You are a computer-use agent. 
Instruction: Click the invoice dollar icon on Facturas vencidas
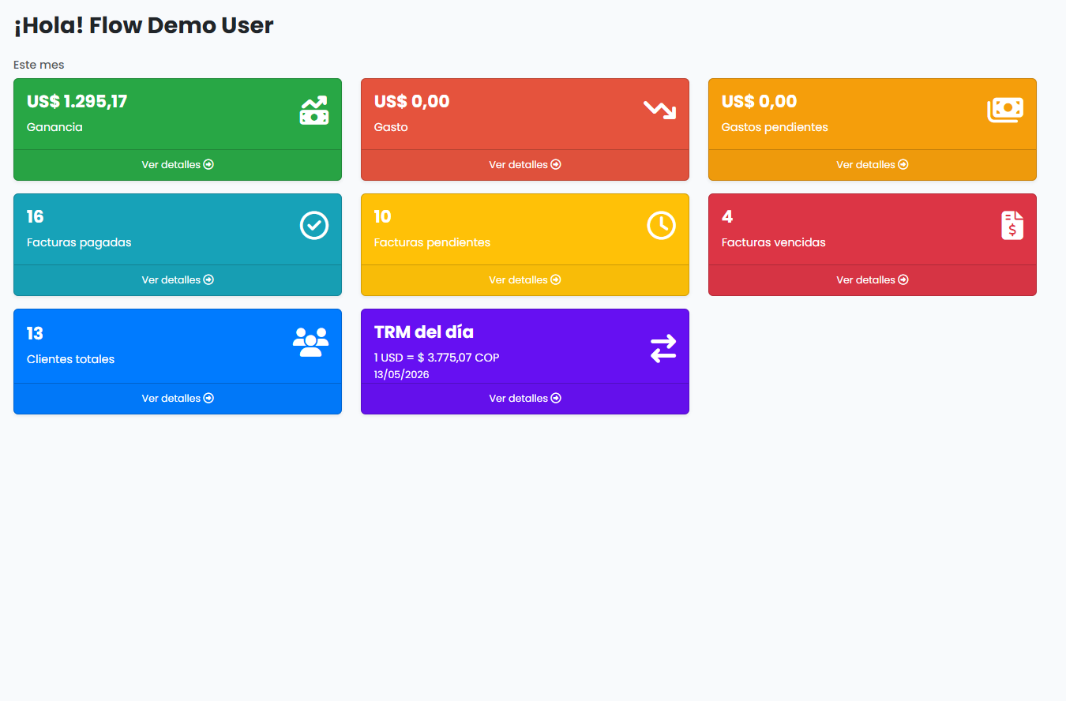click(1012, 226)
